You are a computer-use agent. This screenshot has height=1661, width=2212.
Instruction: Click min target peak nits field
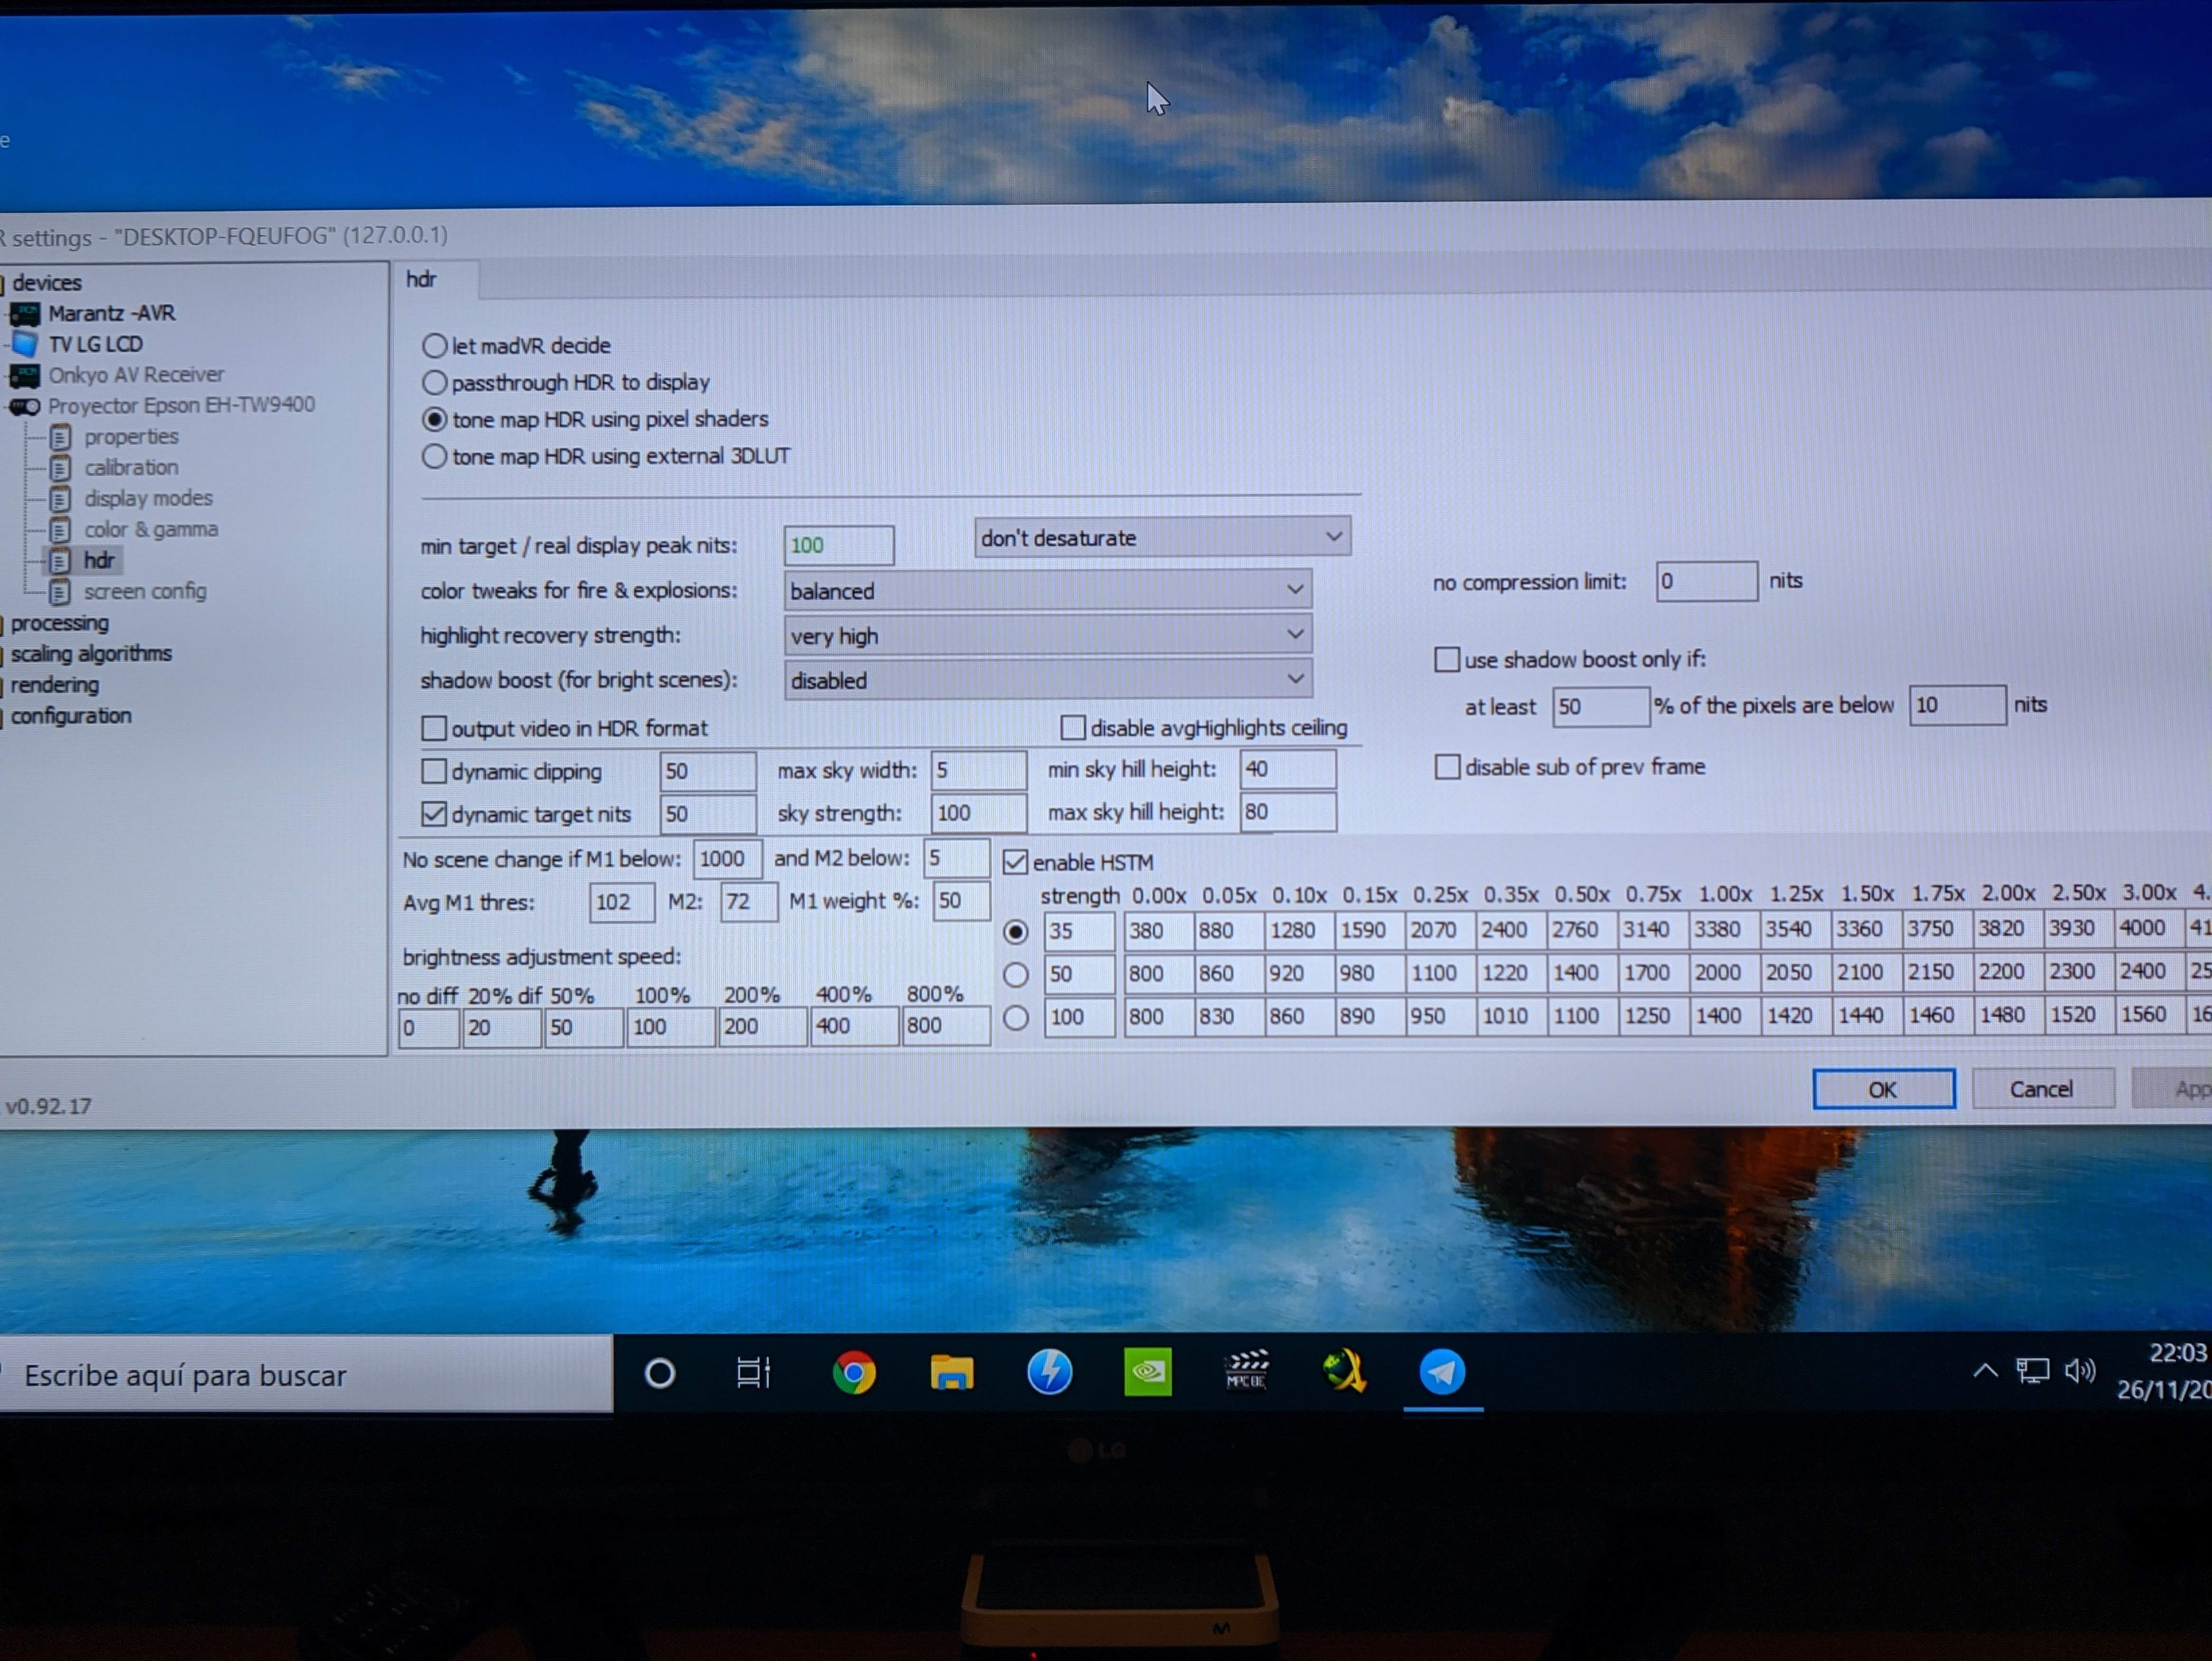pyautogui.click(x=838, y=545)
